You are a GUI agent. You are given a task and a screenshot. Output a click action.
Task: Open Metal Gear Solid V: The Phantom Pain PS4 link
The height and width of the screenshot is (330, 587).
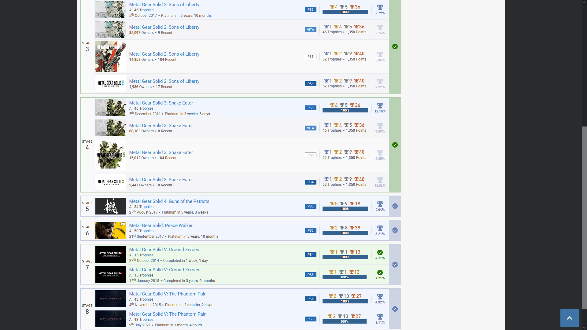coord(168,294)
